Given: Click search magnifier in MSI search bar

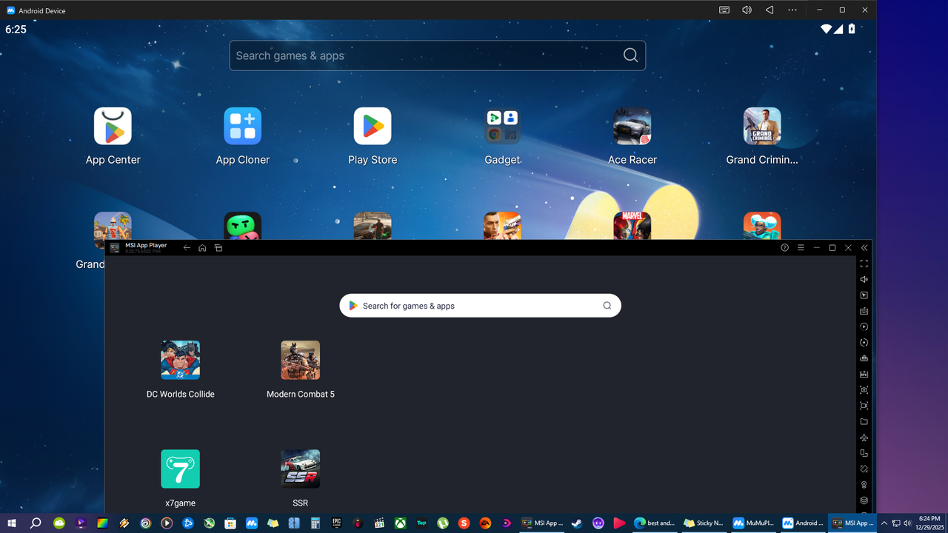Looking at the screenshot, I should tap(607, 306).
